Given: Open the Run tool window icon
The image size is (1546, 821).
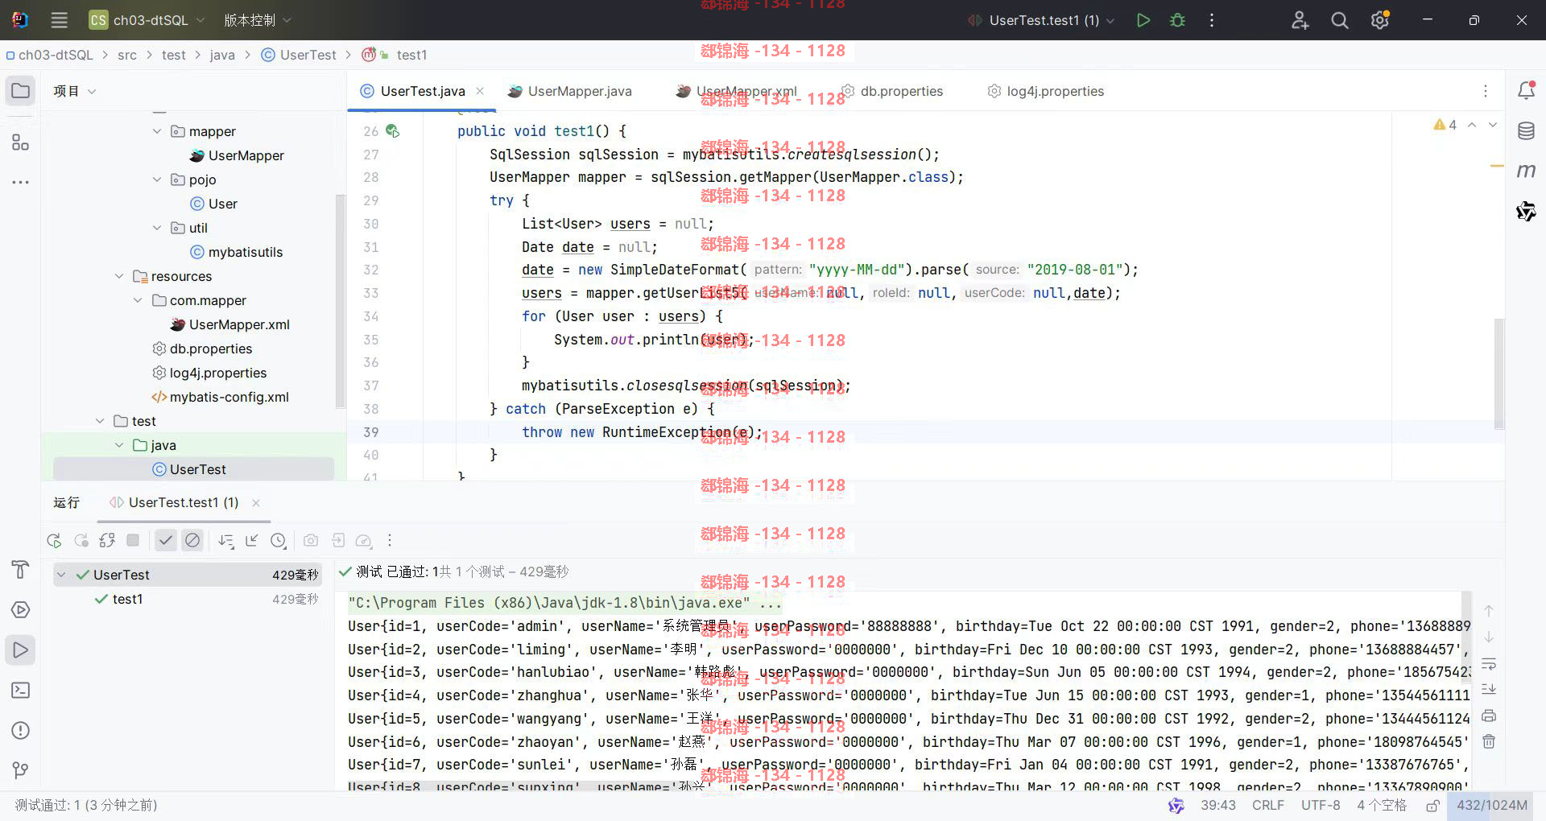Looking at the screenshot, I should point(21,650).
